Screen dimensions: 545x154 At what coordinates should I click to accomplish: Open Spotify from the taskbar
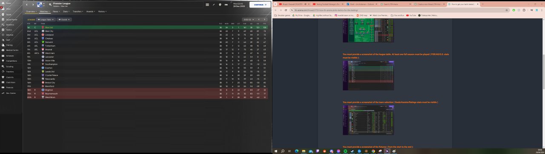345,151
